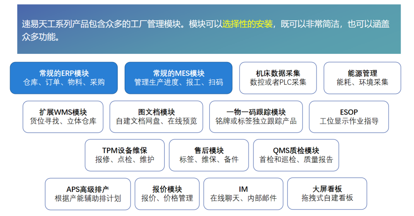Open the 大屏看板 module box
The height and width of the screenshot is (216, 414).
point(327,193)
